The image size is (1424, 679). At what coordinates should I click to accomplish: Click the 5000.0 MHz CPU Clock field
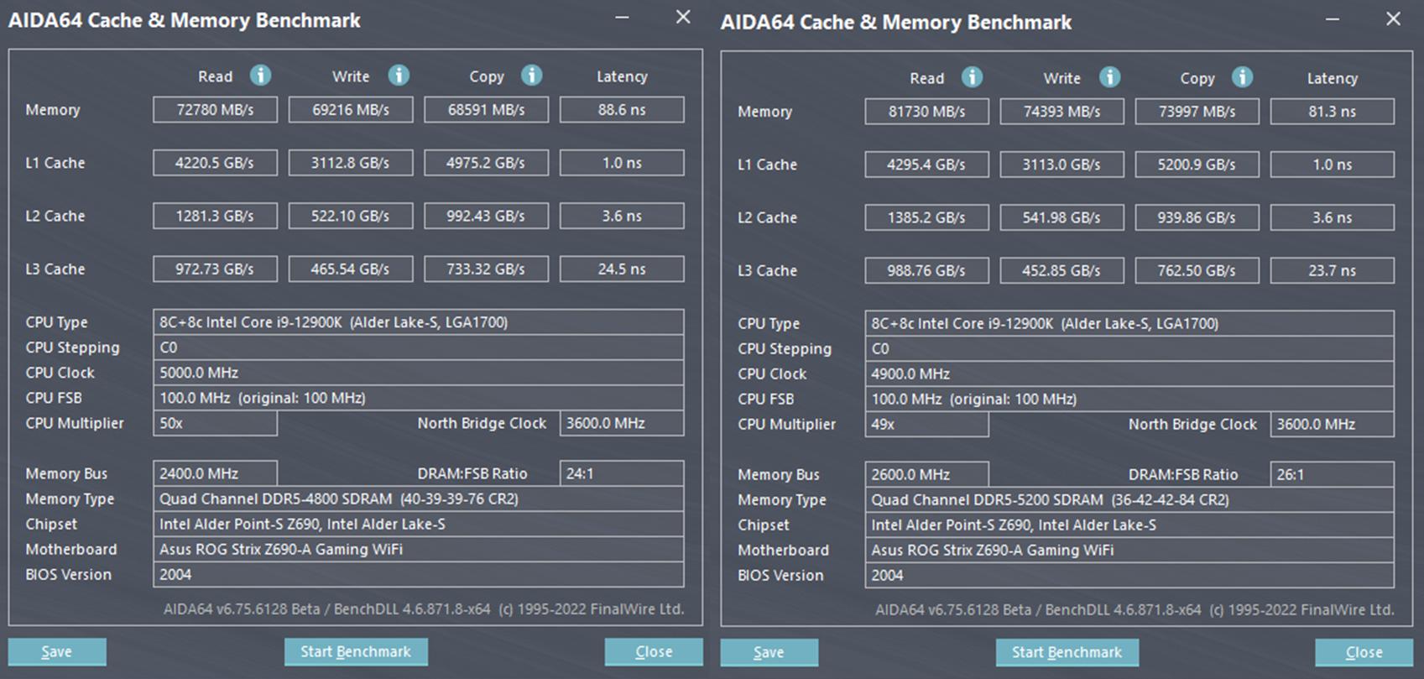tap(418, 373)
